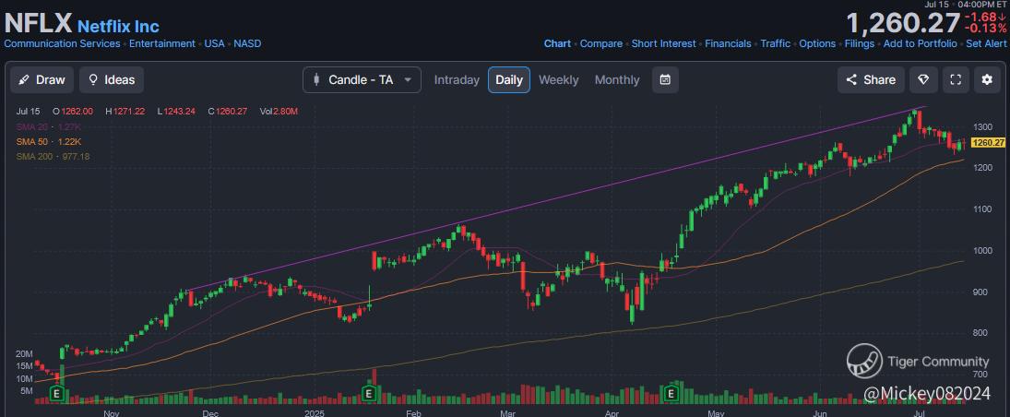The image size is (1010, 417).
Task: Click the Vol 2.80M value
Action: tap(279, 112)
